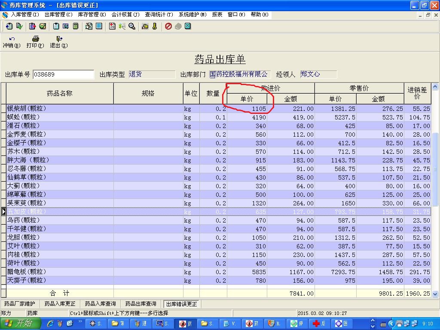Click the green calculator toolbar icon
Image resolution: width=440 pixels, height=330 pixels.
76,26
